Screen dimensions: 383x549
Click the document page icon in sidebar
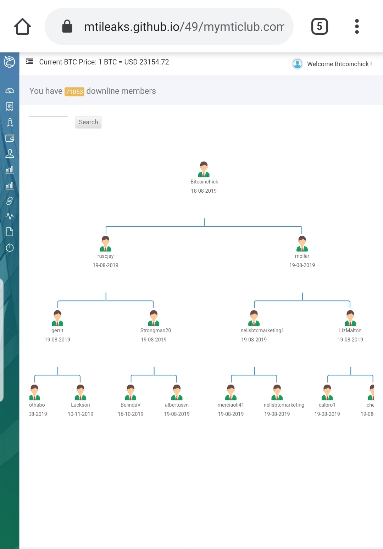10,232
